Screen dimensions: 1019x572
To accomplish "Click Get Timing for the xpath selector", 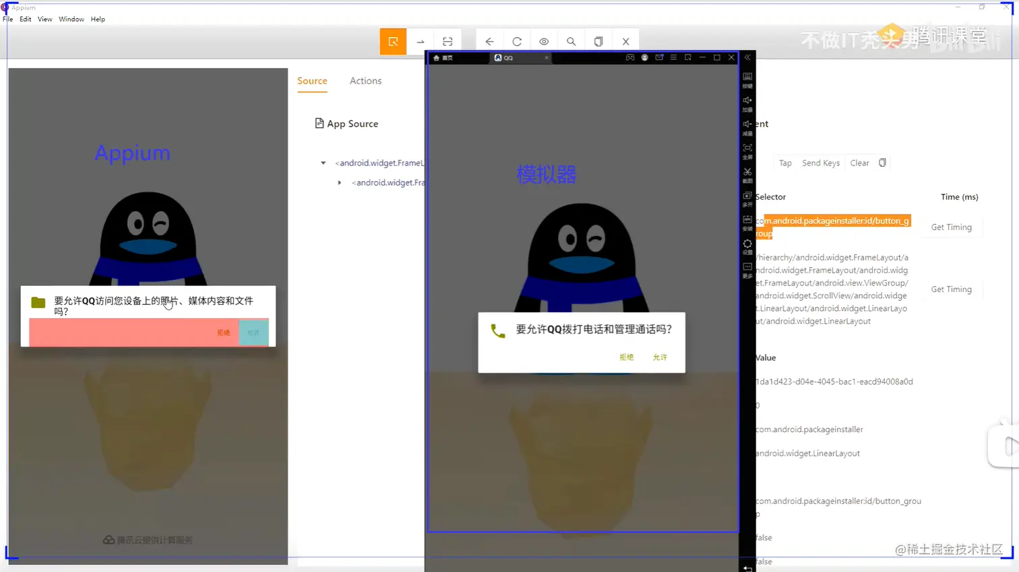I will click(951, 289).
